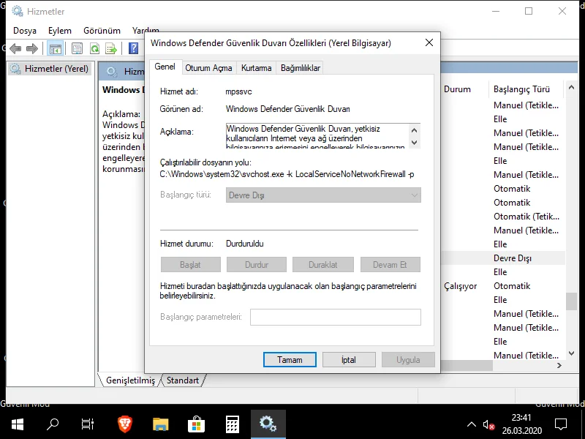Open the Action Center notification icon

561,424
